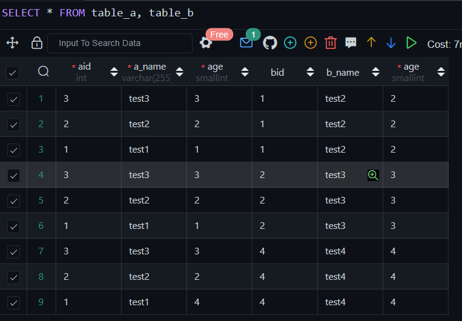This screenshot has height=321, width=462.
Task: Uncheck the checkbox for row 1
Action: click(x=13, y=99)
